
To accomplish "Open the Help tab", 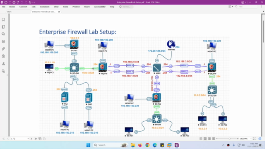I will pyautogui.click(x=112, y=7).
